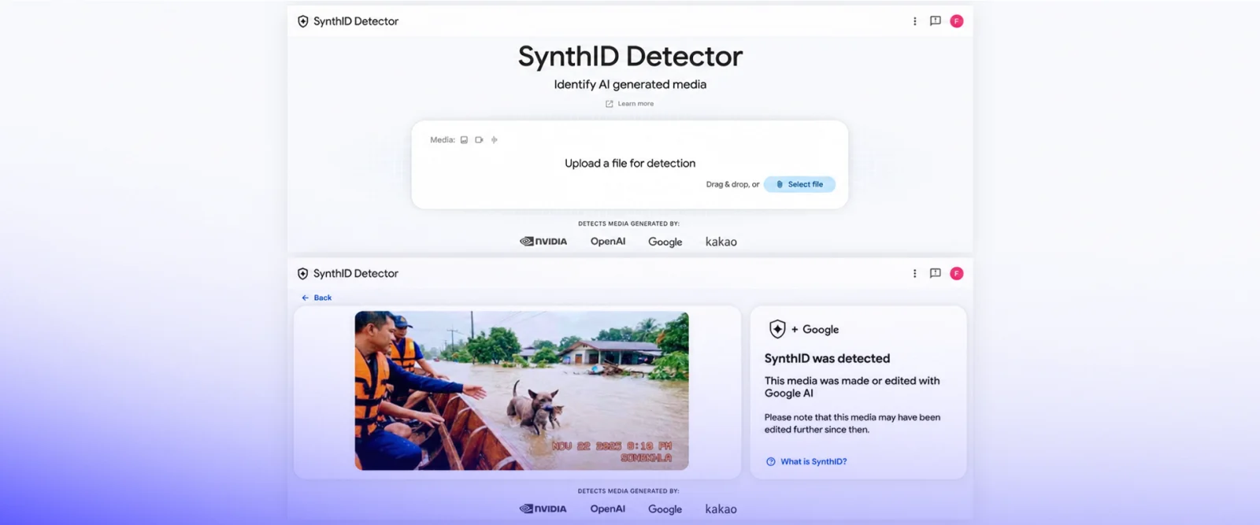Image resolution: width=1260 pixels, height=525 pixels.
Task: Open three-dot menu in top header
Action: click(914, 21)
